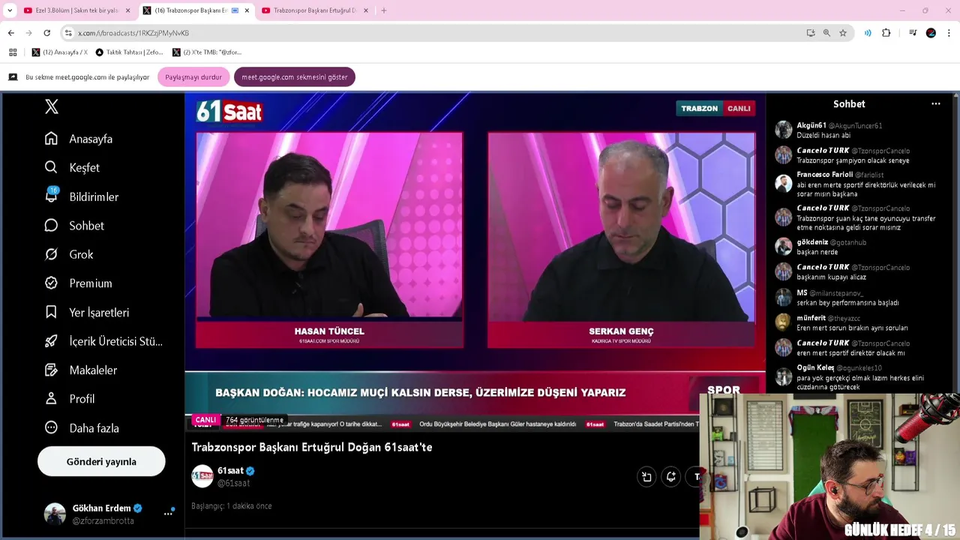
Task: Switch to the third Trabzonspor Başkanı YouTube tab
Action: pos(315,10)
